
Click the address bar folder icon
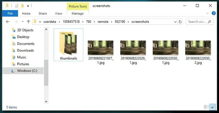tap(35, 22)
